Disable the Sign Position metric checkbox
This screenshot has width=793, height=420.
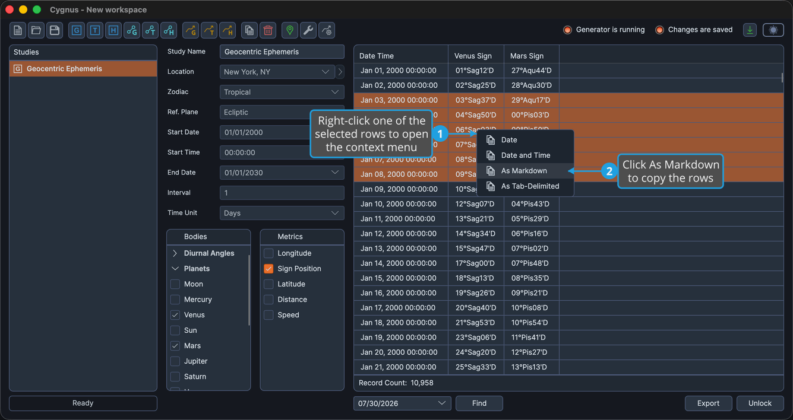tap(268, 269)
